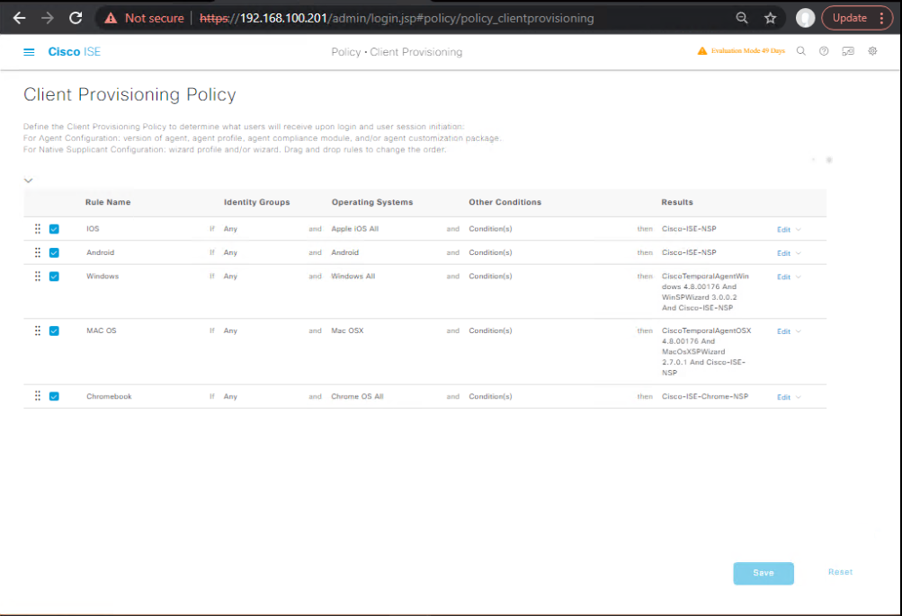Go forward in browser history
The width and height of the screenshot is (902, 616).
(x=47, y=18)
